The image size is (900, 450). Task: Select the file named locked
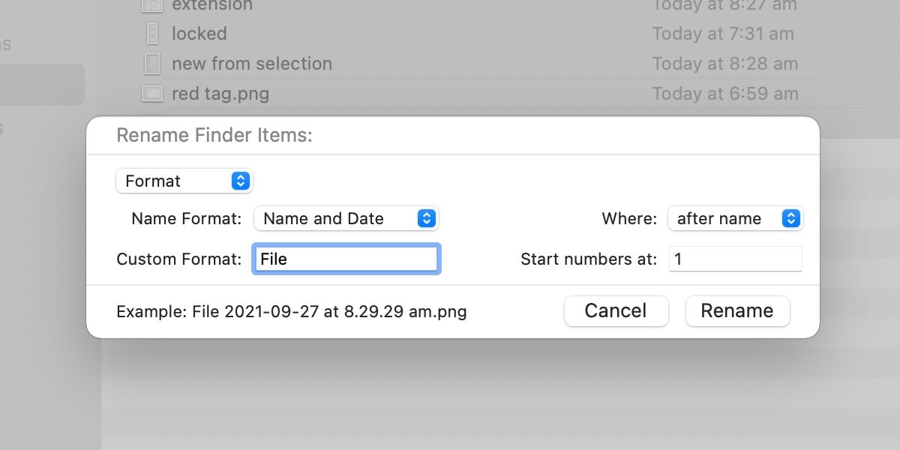[199, 34]
